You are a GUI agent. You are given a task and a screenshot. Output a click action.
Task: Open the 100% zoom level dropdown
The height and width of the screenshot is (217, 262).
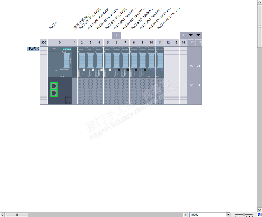[228, 214]
